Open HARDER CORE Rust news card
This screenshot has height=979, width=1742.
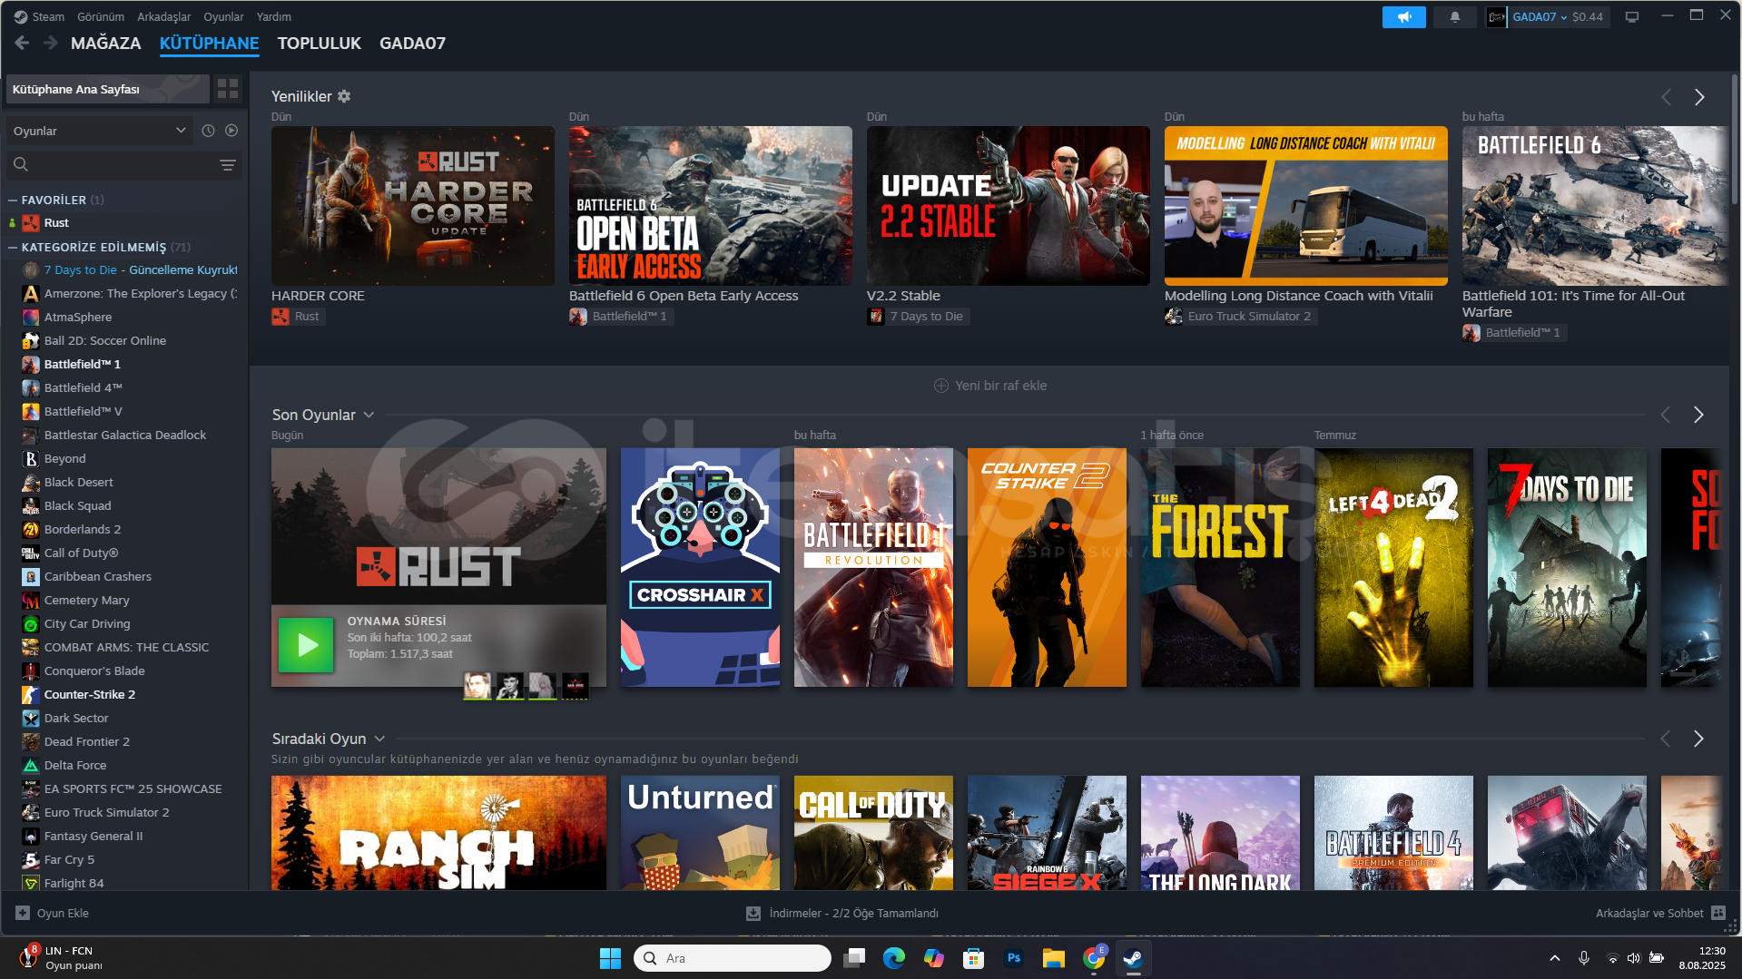412,206
